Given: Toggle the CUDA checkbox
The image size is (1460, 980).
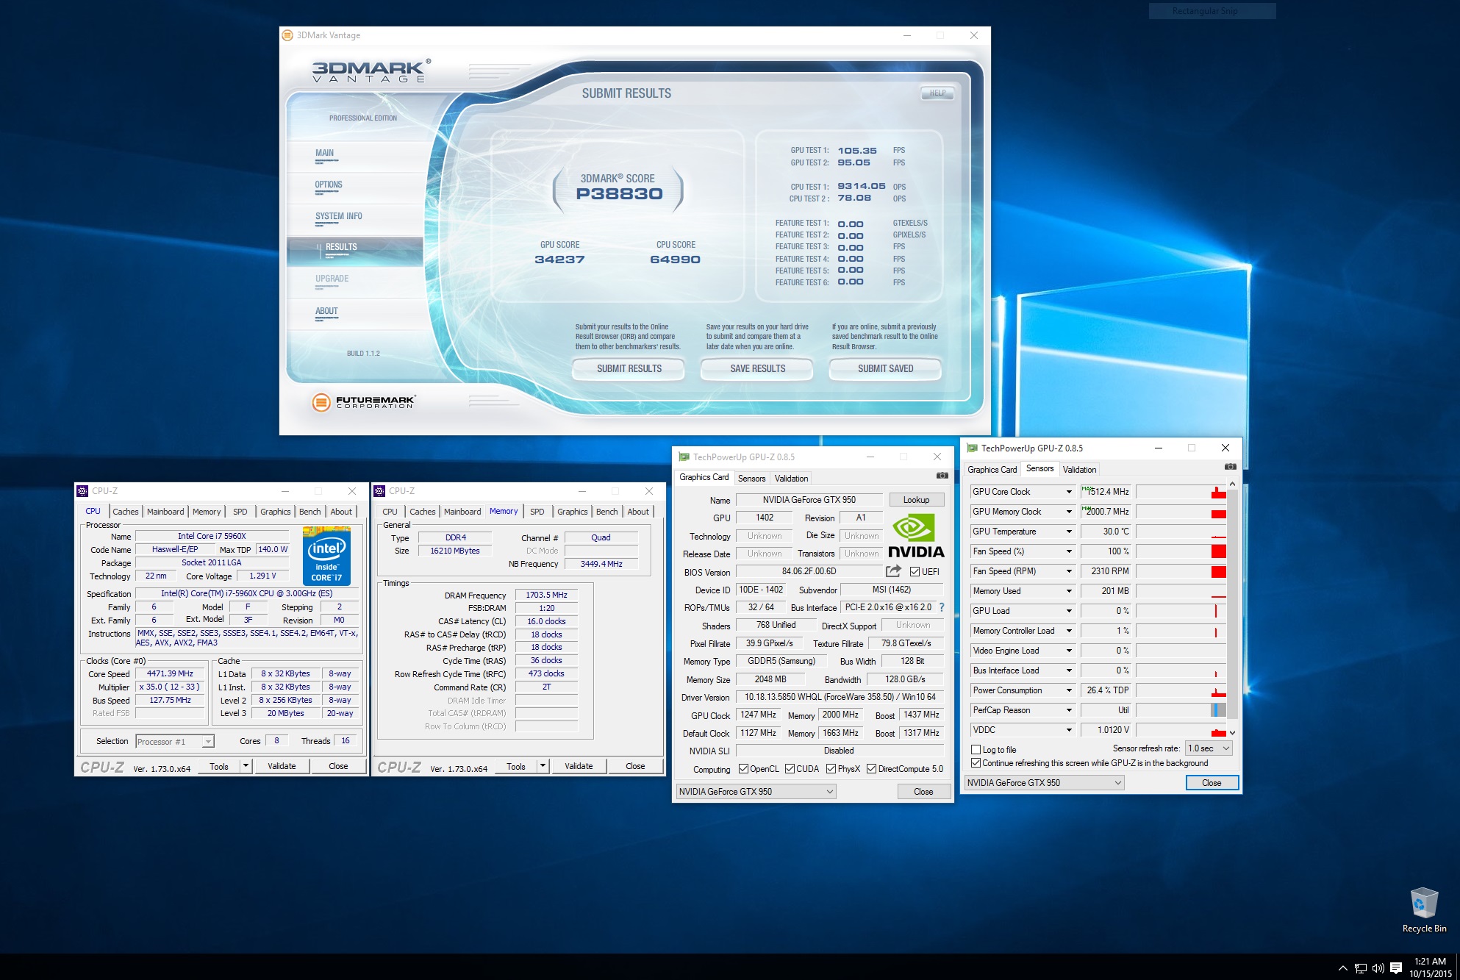Looking at the screenshot, I should [x=790, y=769].
